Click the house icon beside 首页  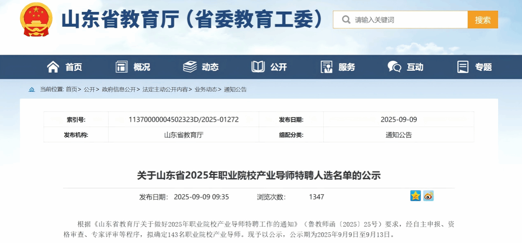coord(53,67)
